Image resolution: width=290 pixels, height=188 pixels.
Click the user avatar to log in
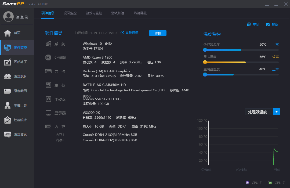8,17
